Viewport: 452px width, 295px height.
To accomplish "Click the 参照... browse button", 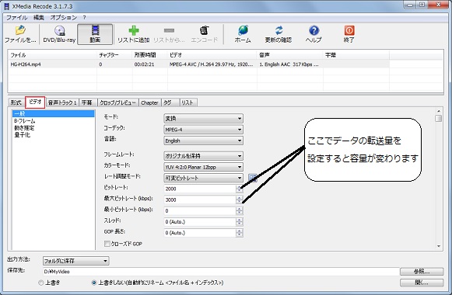I will [422, 272].
